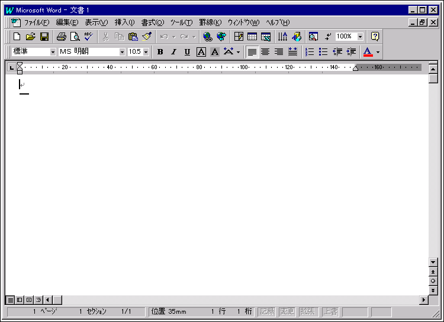Increase paragraph indent

pyautogui.click(x=351, y=52)
